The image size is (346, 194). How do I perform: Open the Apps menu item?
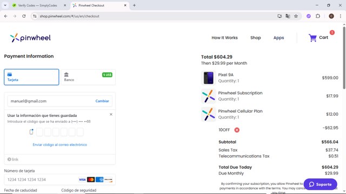click(x=279, y=38)
